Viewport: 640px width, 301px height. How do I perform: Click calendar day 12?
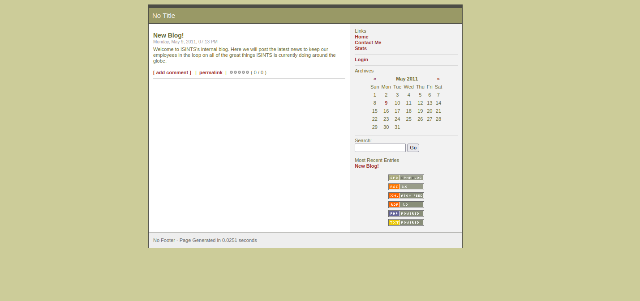click(x=420, y=103)
